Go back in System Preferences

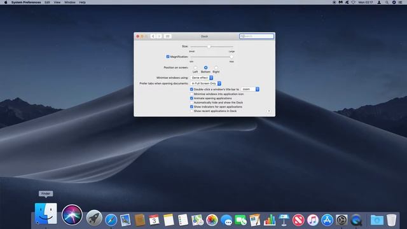[153, 36]
